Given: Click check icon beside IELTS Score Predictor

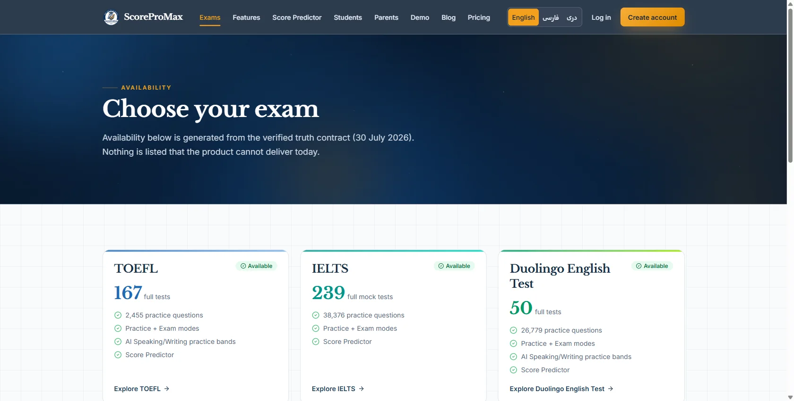Looking at the screenshot, I should point(316,342).
